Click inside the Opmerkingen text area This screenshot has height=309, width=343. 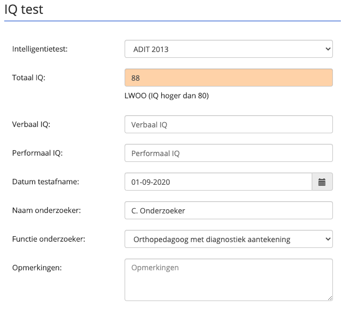coord(228,280)
